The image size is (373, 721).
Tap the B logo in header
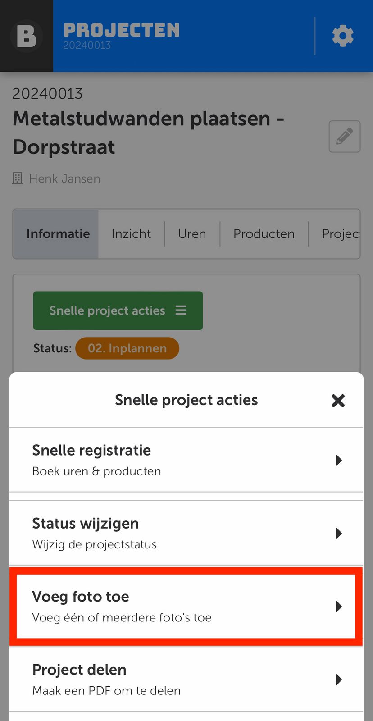coord(26,36)
